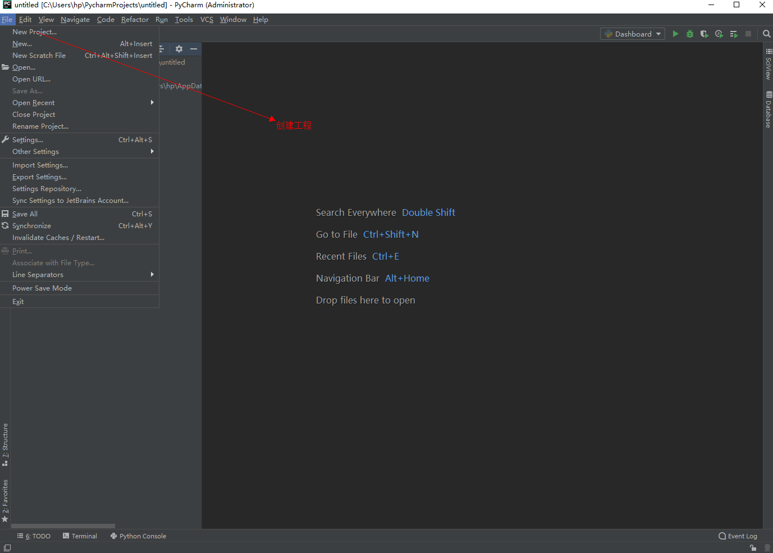Open the Structure tool window tab
Screen dimensions: 773x553
coord(5,445)
